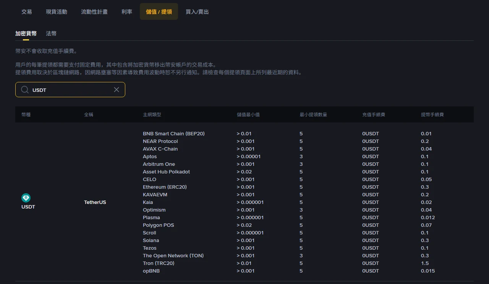Open the 交易 tab
This screenshot has width=489, height=284.
(x=27, y=11)
